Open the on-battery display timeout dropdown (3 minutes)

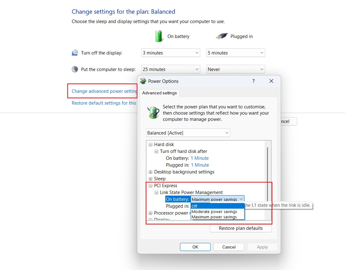171,53
